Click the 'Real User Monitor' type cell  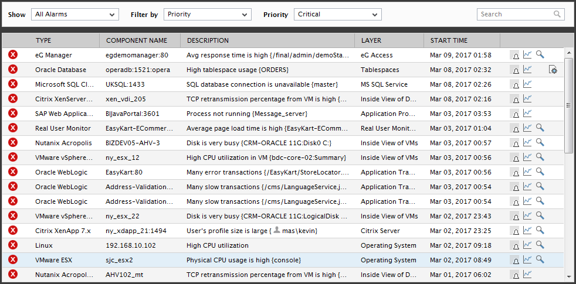pyautogui.click(x=63, y=128)
